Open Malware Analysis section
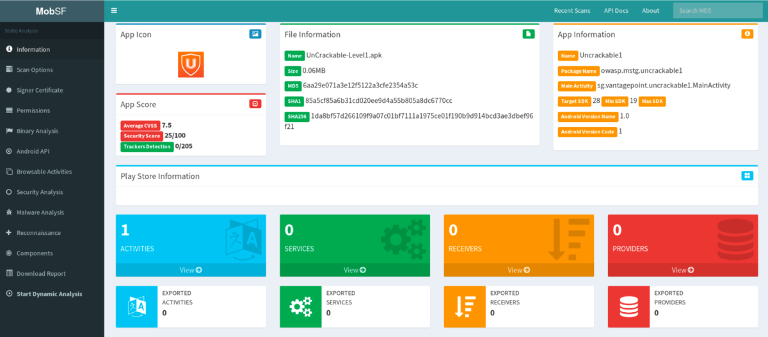The image size is (768, 337). (52, 213)
